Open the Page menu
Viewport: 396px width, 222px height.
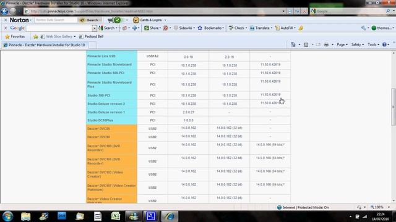click(342, 44)
